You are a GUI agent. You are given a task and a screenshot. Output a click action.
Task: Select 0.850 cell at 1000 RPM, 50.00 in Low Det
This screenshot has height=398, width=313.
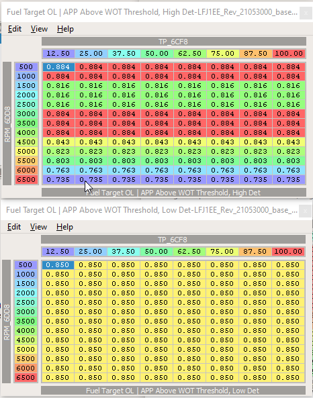pyautogui.click(x=156, y=274)
